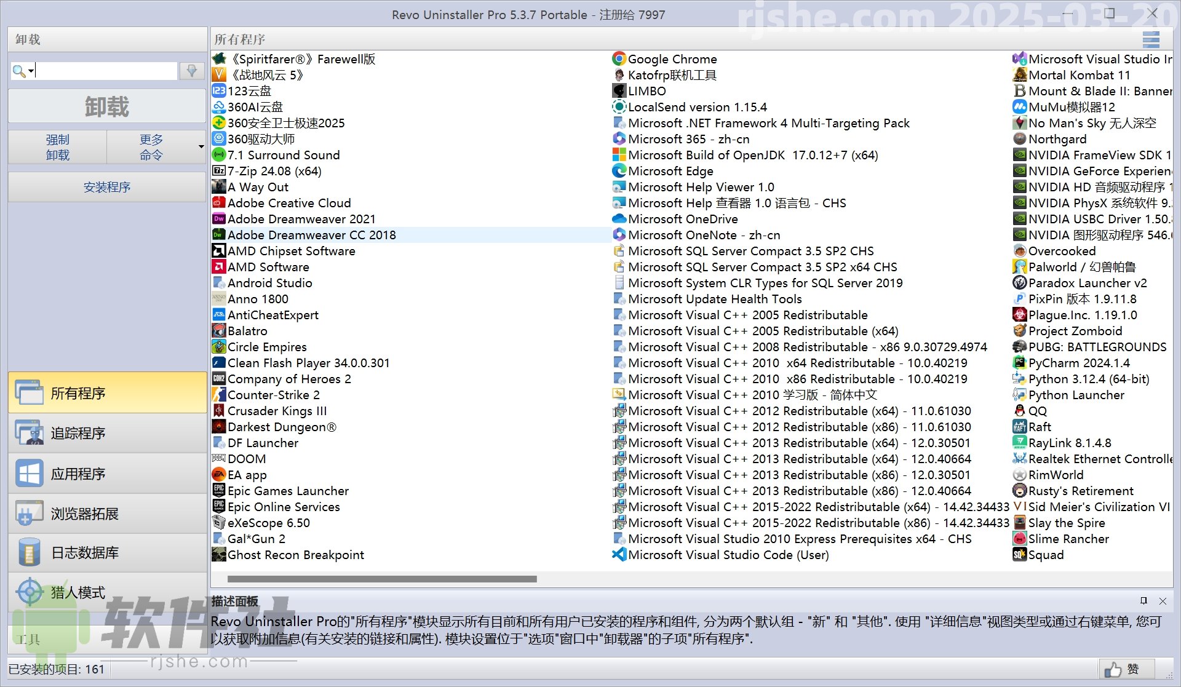Click the Microsoft Build of OpenJDK icon
This screenshot has height=687, width=1181.
pyautogui.click(x=619, y=155)
